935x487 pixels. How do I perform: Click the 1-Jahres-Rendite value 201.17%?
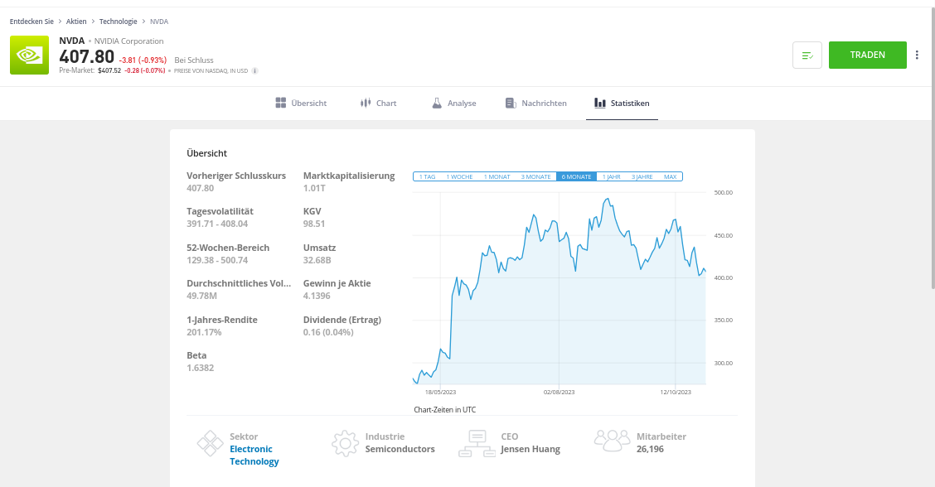pyautogui.click(x=204, y=333)
